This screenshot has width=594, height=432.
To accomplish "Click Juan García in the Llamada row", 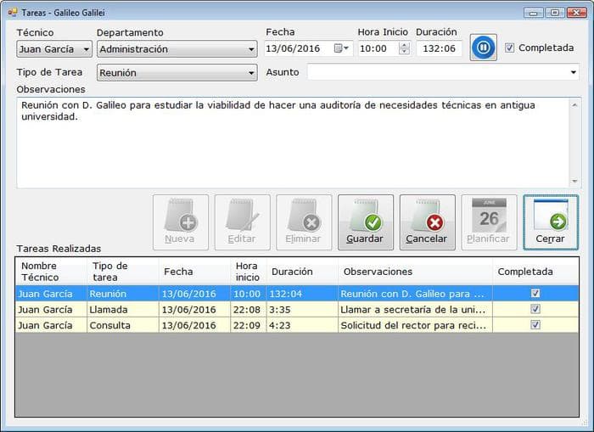I will pos(51,310).
